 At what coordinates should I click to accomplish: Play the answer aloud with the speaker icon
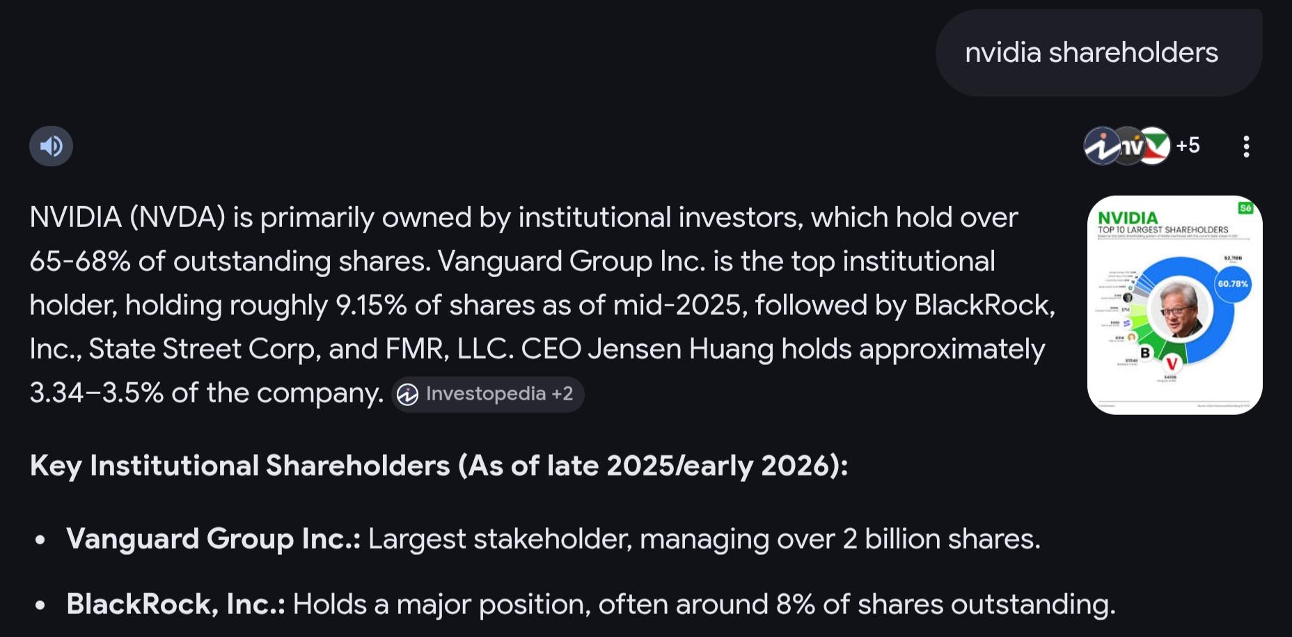pyautogui.click(x=51, y=146)
